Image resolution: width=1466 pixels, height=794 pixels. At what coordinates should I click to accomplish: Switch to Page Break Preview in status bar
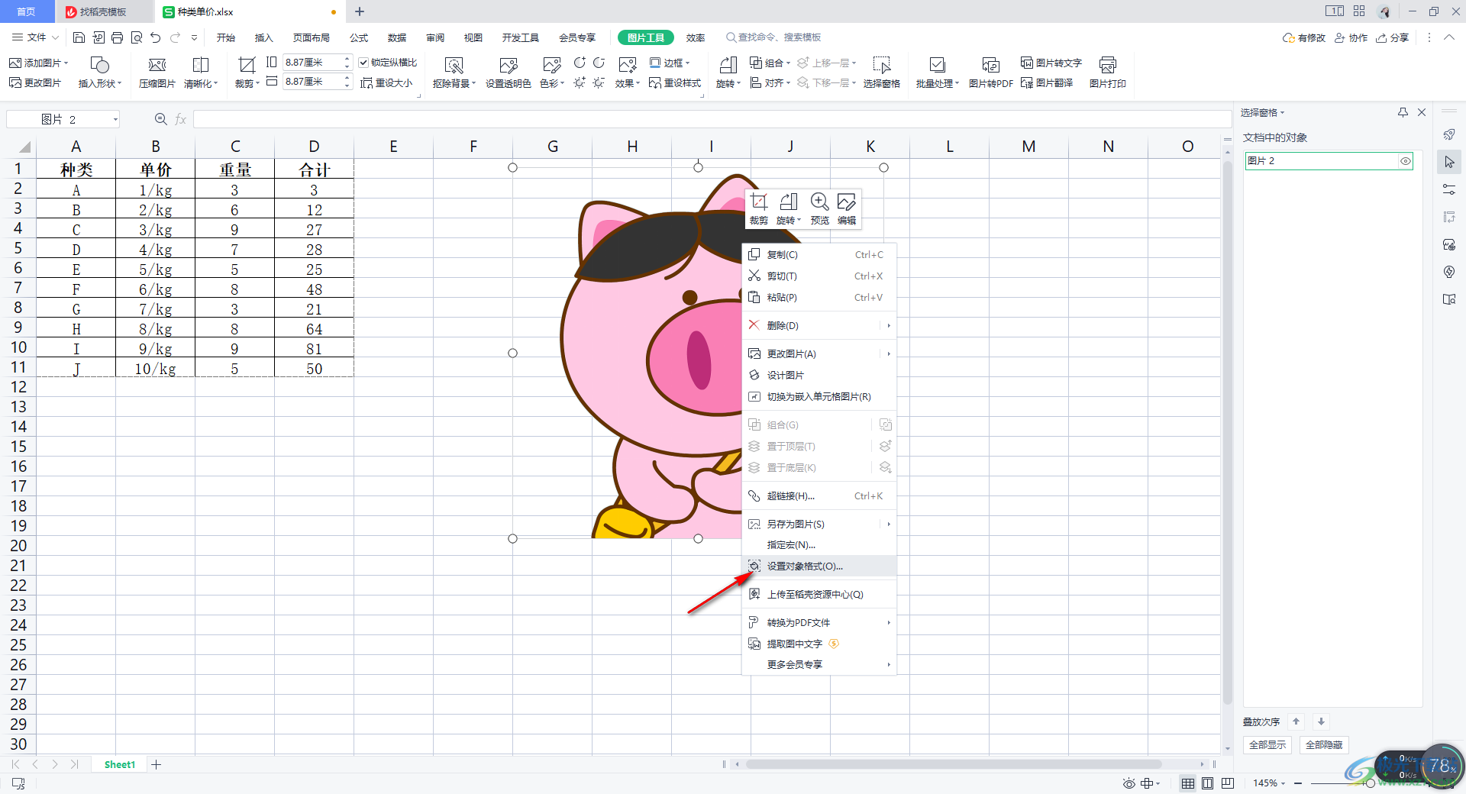[x=1227, y=783]
